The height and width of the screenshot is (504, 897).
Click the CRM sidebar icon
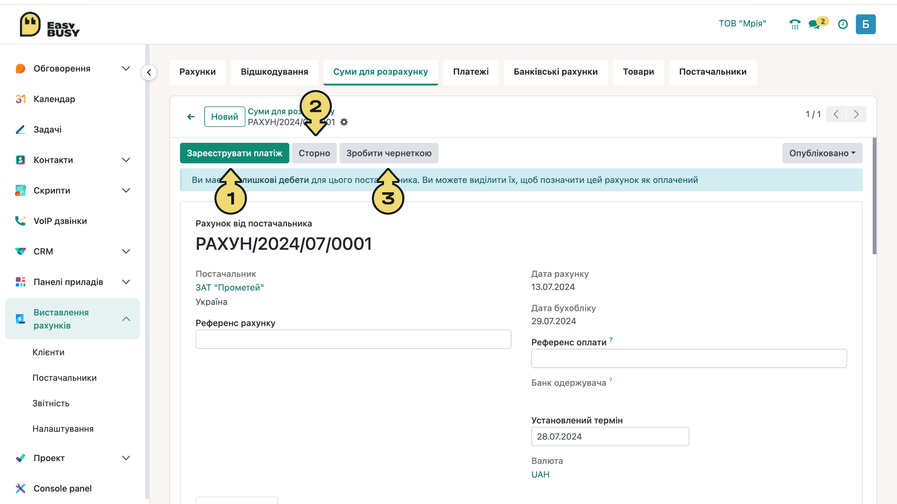click(x=21, y=252)
